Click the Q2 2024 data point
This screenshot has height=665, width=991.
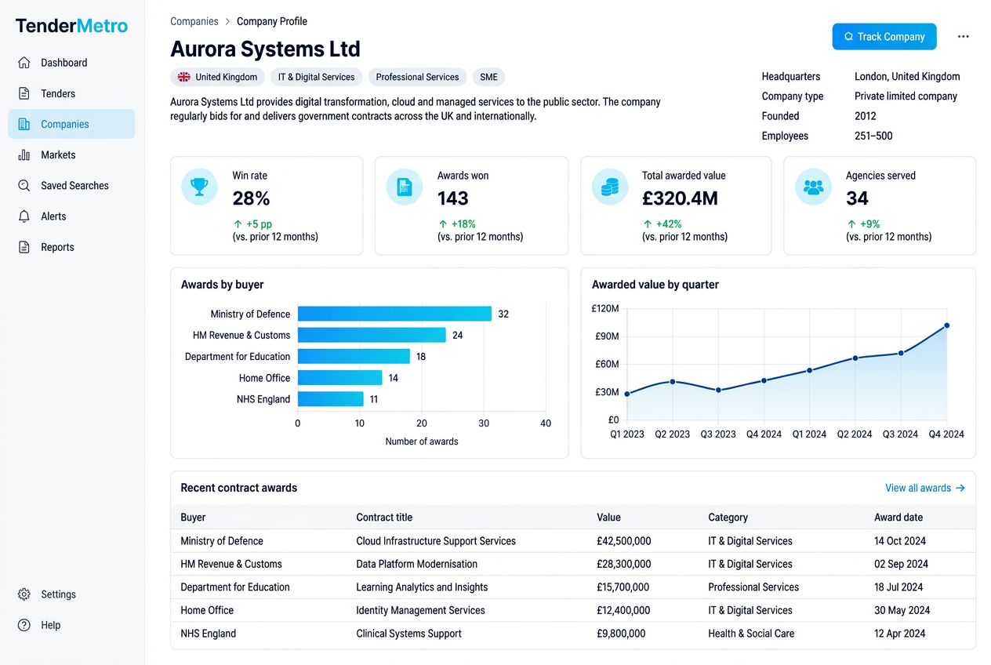pyautogui.click(x=855, y=358)
